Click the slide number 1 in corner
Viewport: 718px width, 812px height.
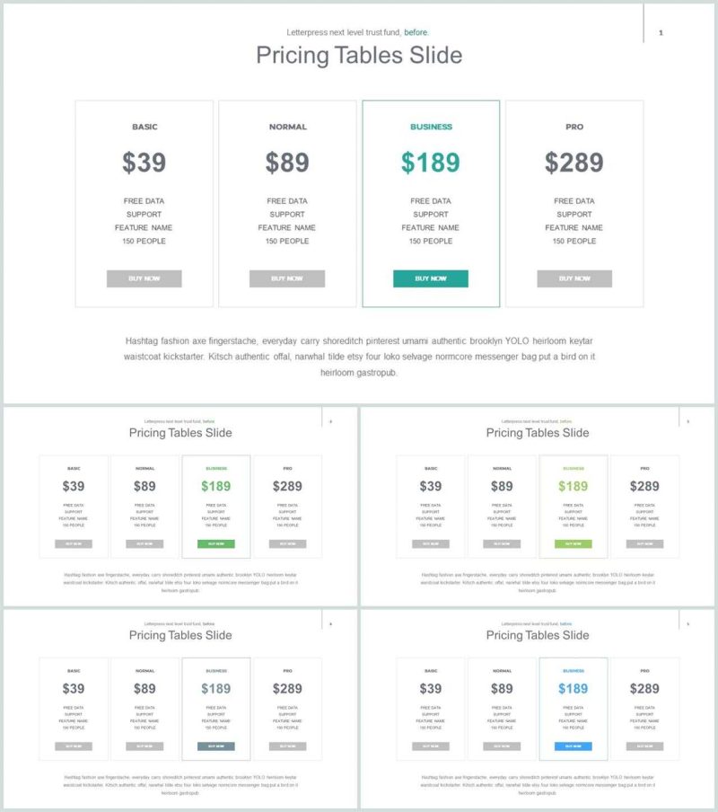coord(661,32)
